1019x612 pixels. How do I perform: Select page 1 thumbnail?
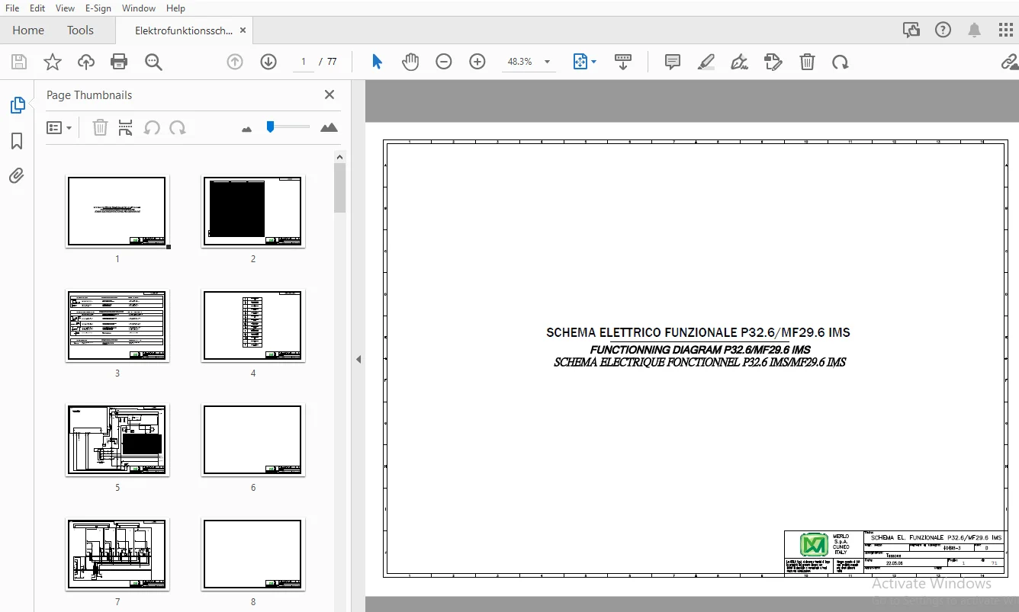(117, 211)
